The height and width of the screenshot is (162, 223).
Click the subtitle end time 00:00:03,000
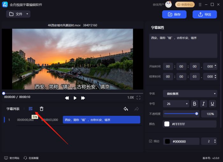50,120
